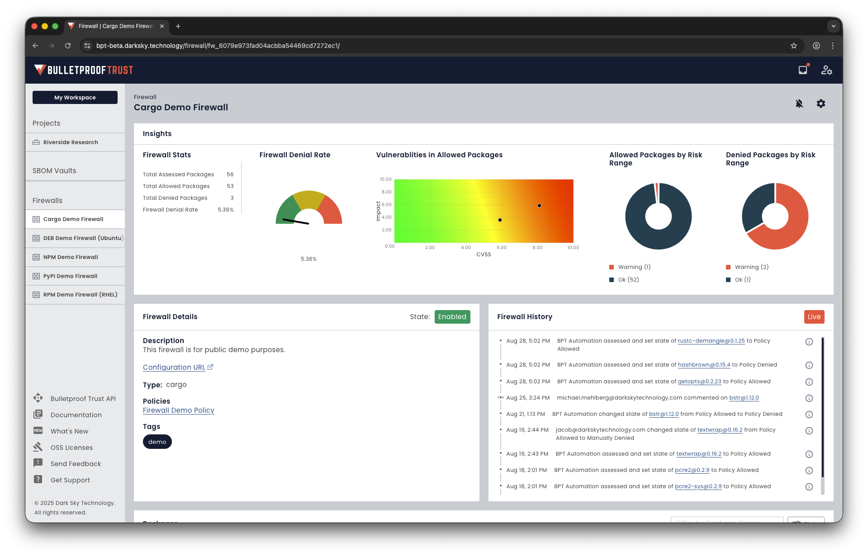Viewport: 868px width, 556px height.
Task: Open the Send Feedback link text
Action: point(76,464)
